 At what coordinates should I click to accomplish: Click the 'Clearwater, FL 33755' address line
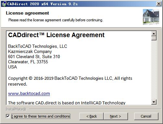28,62
